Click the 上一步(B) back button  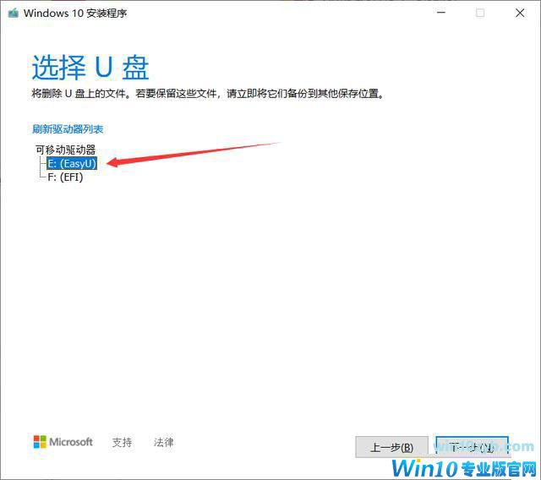click(391, 447)
